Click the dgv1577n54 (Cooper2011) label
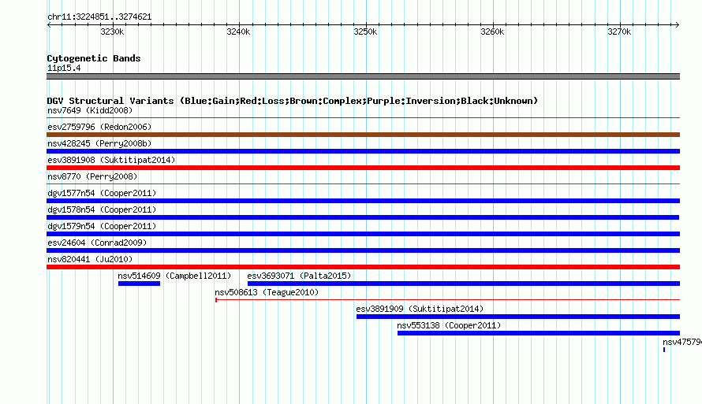 pos(102,193)
